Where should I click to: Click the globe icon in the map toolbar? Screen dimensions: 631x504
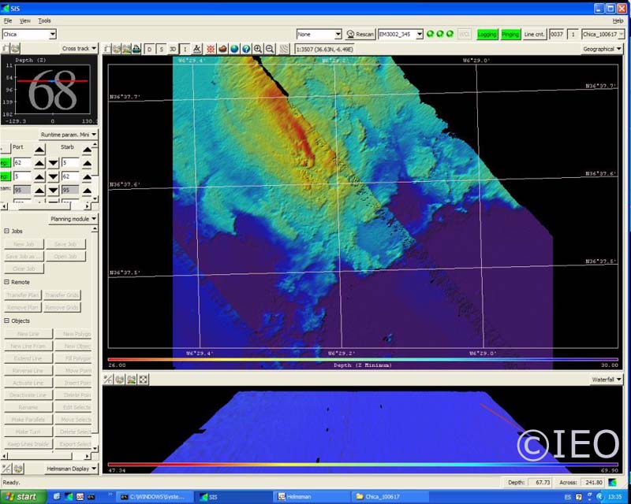click(x=234, y=49)
